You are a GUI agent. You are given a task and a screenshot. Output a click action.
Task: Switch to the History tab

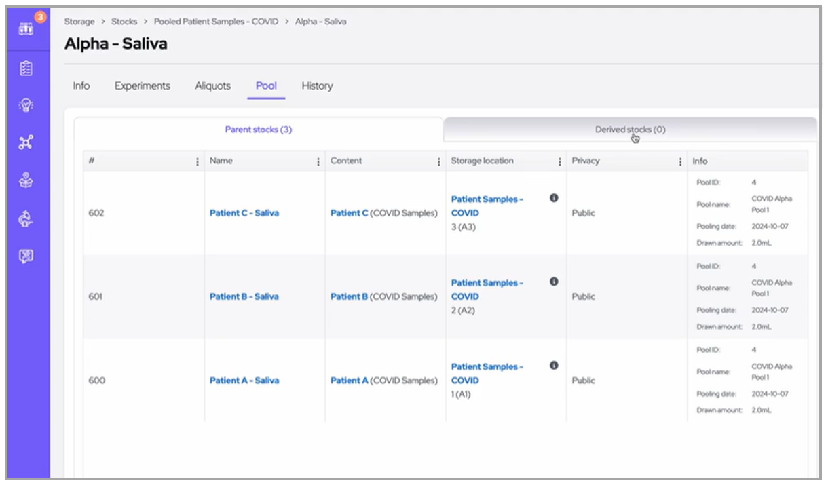pyautogui.click(x=317, y=86)
